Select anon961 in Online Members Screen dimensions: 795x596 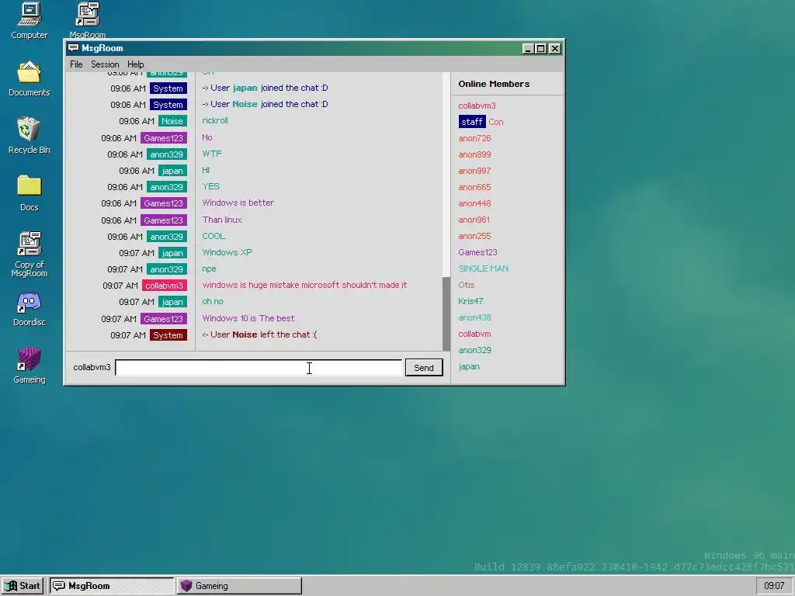tap(474, 220)
